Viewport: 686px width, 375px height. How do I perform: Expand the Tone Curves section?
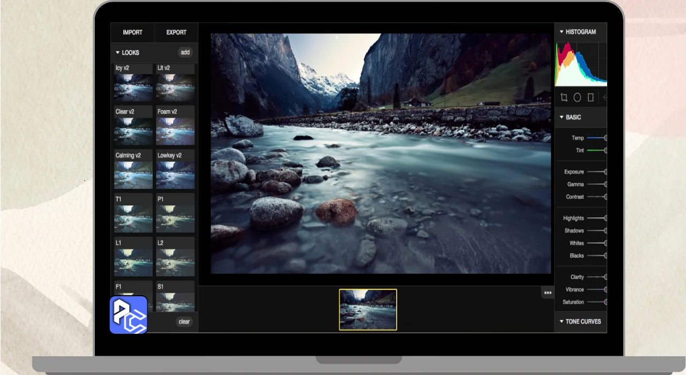[580, 321]
